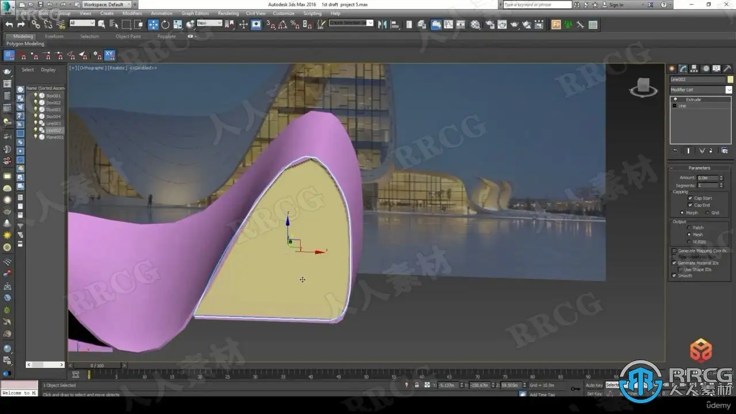Open the Rendering menu
Image resolution: width=736 pixels, height=414 pixels.
228,13
